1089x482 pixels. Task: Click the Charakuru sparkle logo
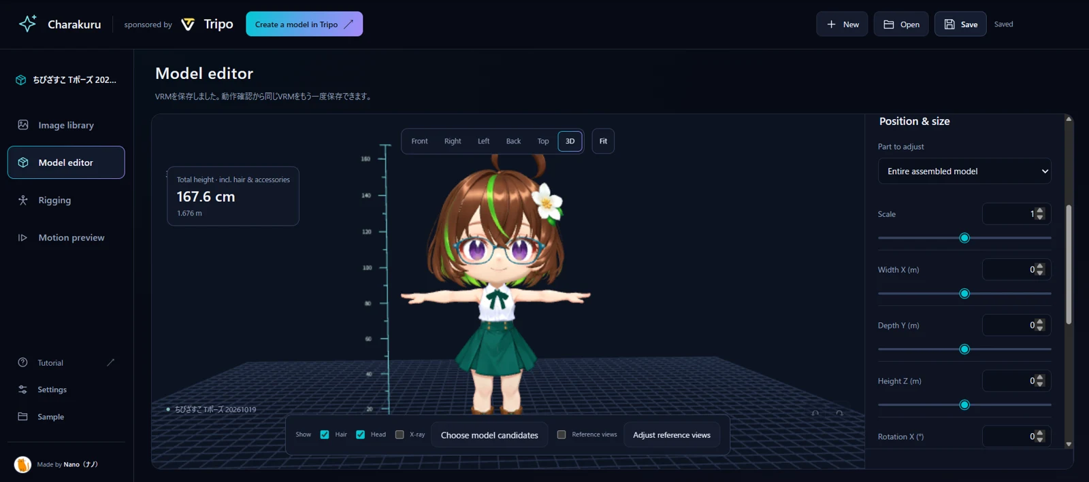[x=27, y=24]
